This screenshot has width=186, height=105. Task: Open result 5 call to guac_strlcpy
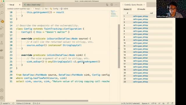click(x=140, y=28)
